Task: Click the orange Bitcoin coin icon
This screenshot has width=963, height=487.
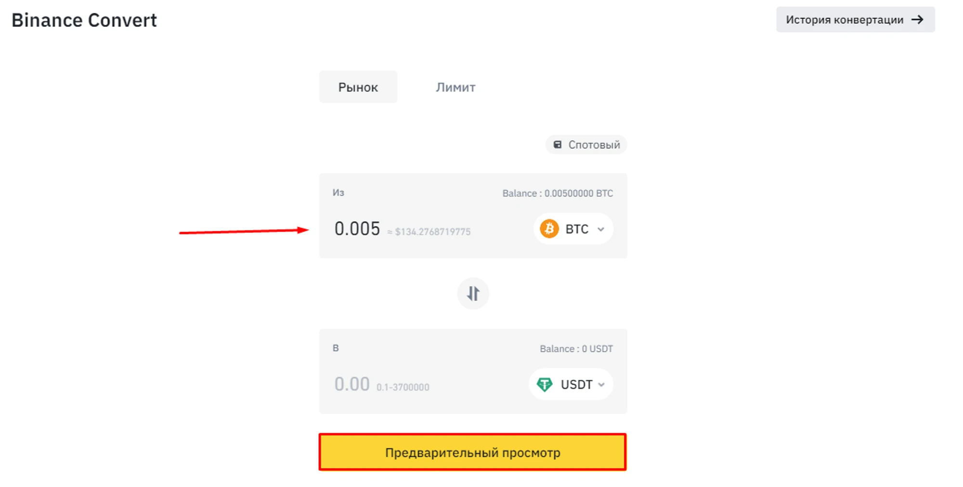Action: pyautogui.click(x=549, y=229)
